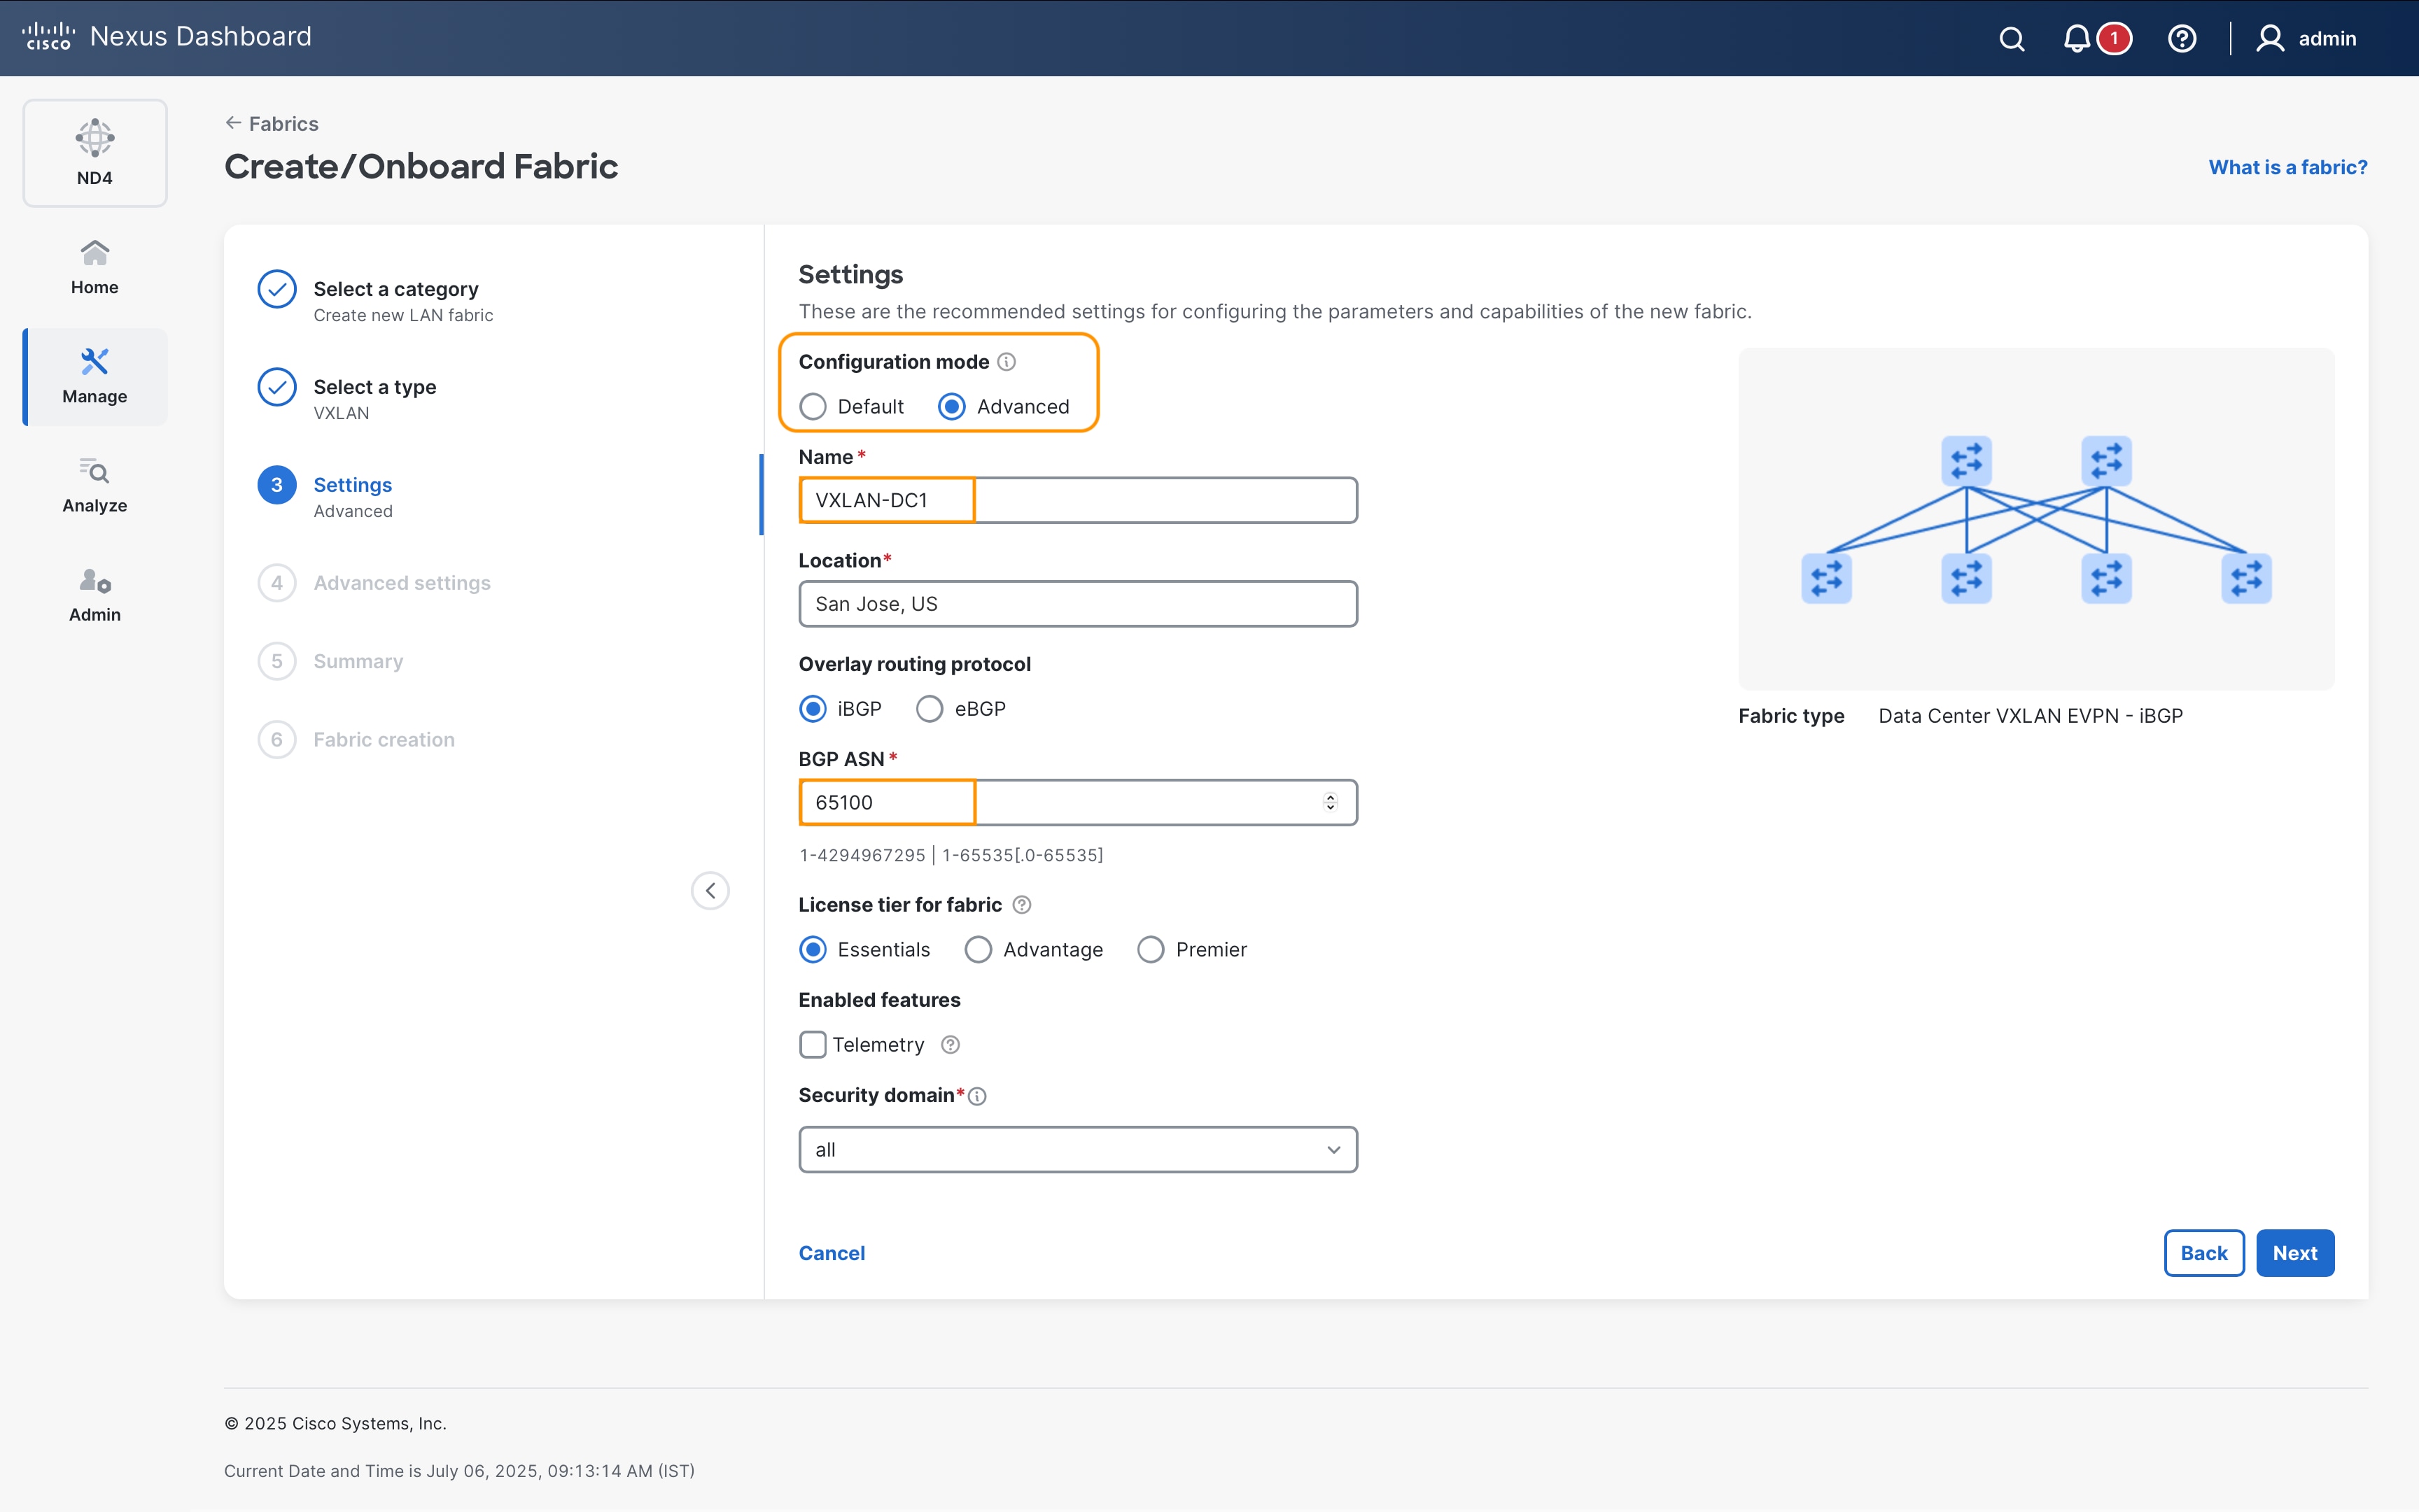The height and width of the screenshot is (1512, 2419).
Task: Click Fabric creation step 6
Action: click(356, 740)
